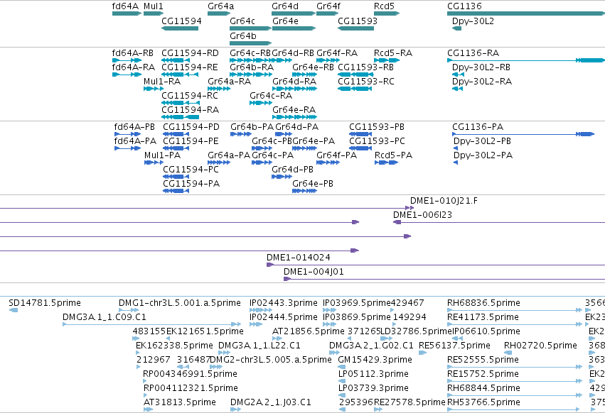Image resolution: width=605 pixels, height=413 pixels.
Task: Open transcript Gr64c-RB
Action: tap(250, 60)
